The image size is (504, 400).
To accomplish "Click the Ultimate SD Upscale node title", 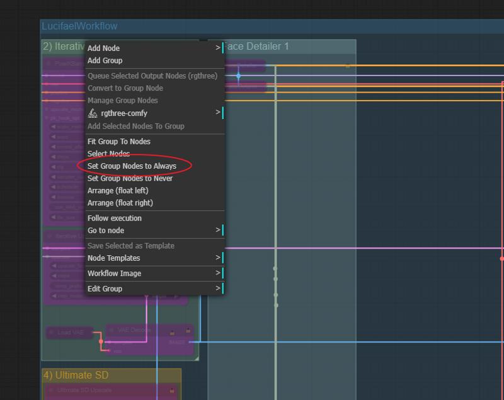I will pos(84,390).
